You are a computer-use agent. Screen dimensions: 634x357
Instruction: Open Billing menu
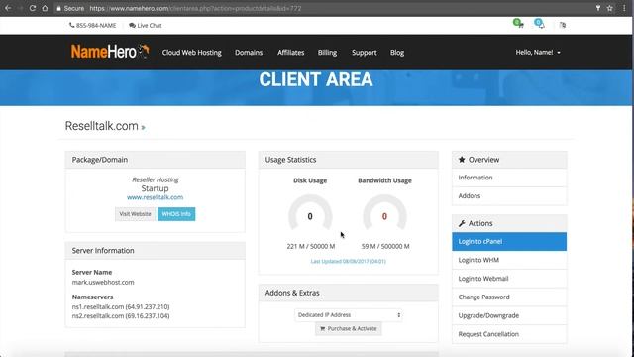(327, 53)
